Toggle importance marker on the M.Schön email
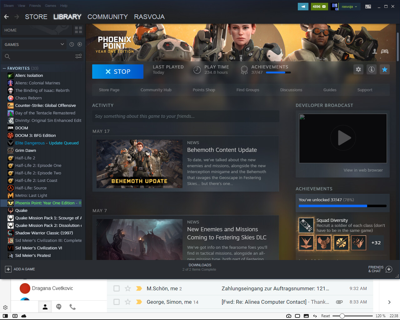 click(139, 288)
